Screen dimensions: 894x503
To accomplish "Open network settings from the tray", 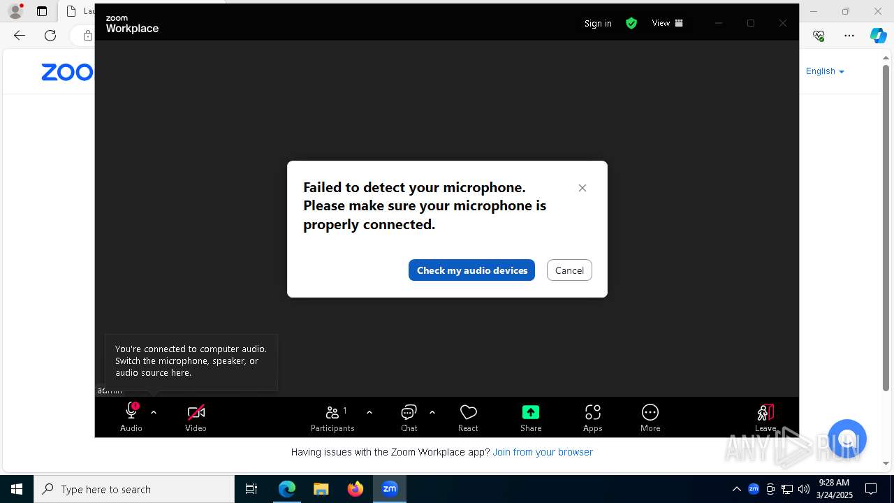I will 787,489.
